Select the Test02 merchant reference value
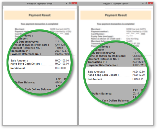The height and width of the screenshot is (129, 157). click(x=59, y=48)
